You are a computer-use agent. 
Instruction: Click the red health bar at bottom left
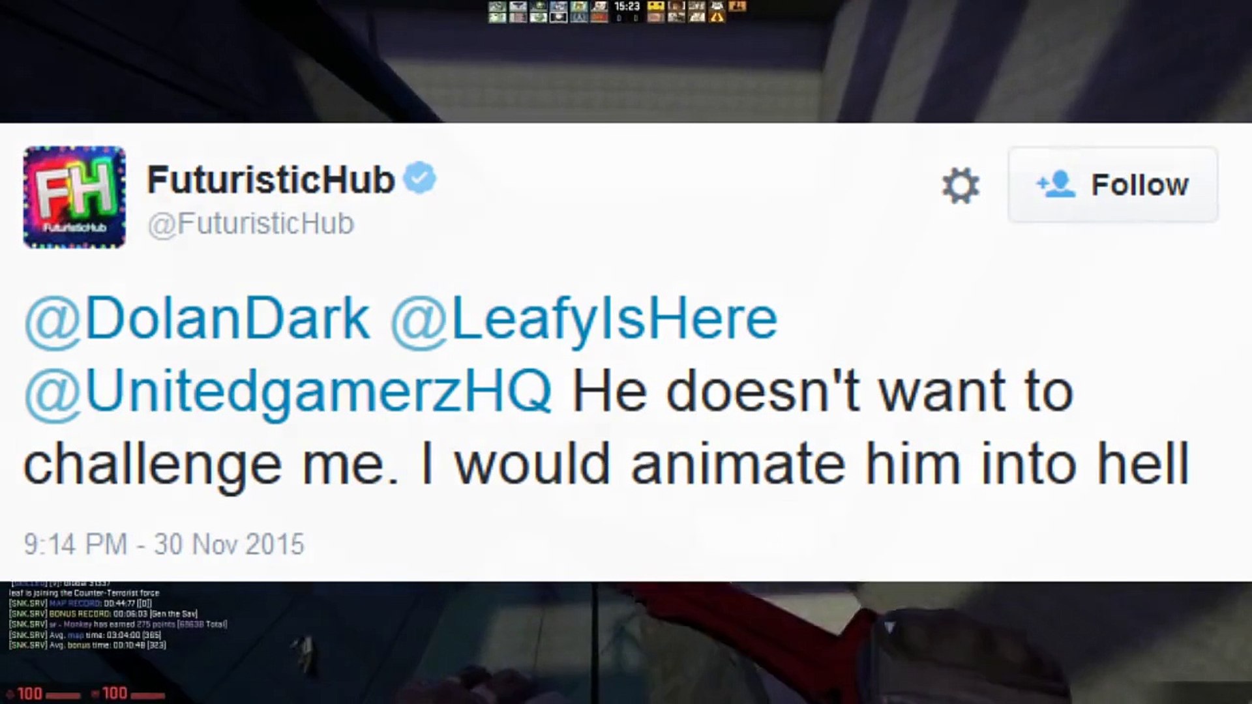point(63,696)
